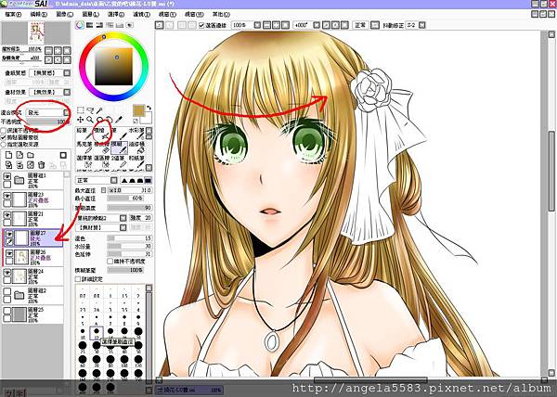Open the 抖動修正 stabilizer dropdown

click(x=422, y=25)
